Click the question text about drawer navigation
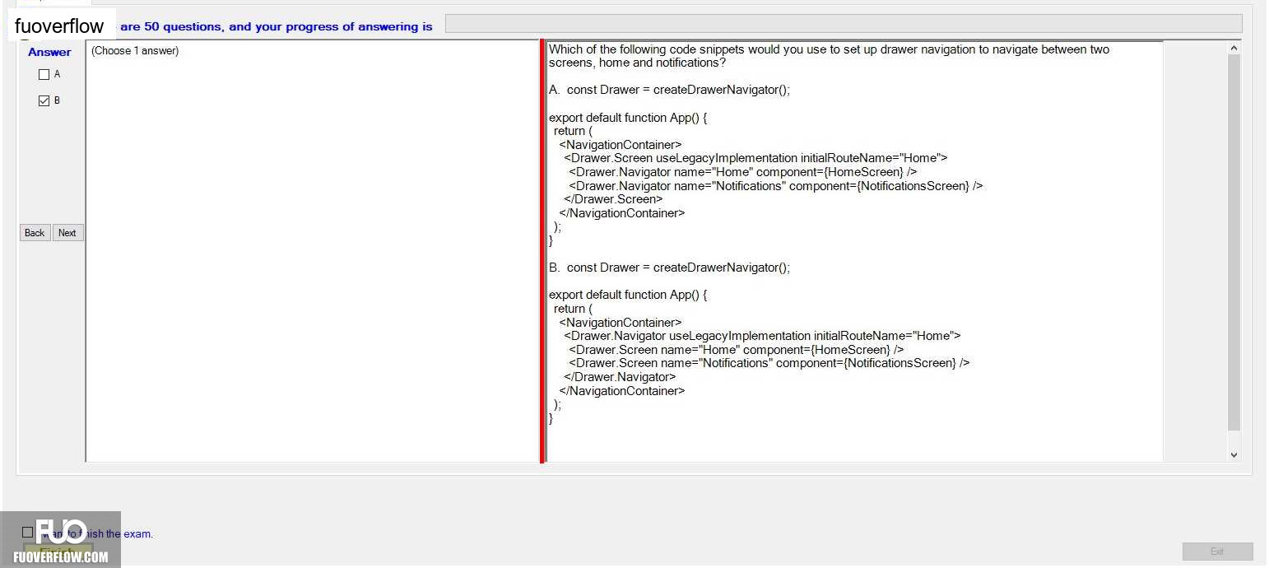Image resolution: width=1269 pixels, height=568 pixels. (829, 56)
